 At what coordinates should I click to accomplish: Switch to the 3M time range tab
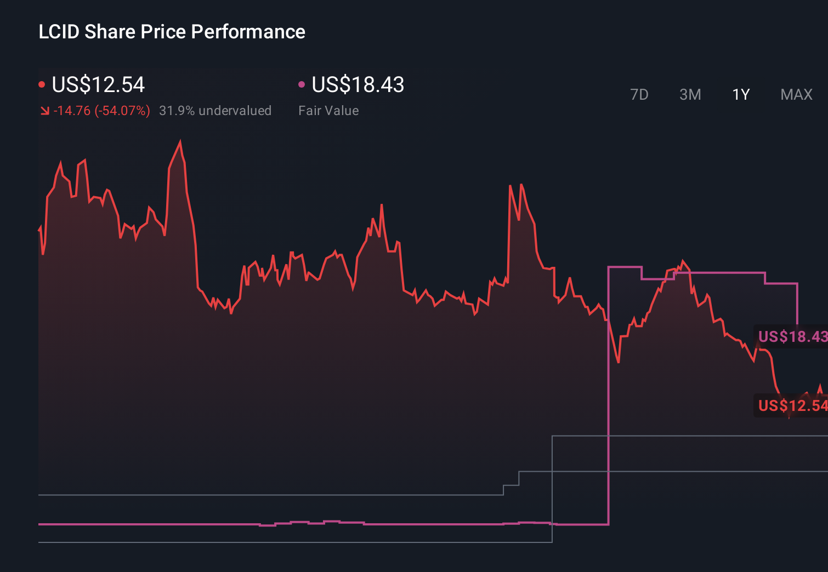[x=690, y=94]
